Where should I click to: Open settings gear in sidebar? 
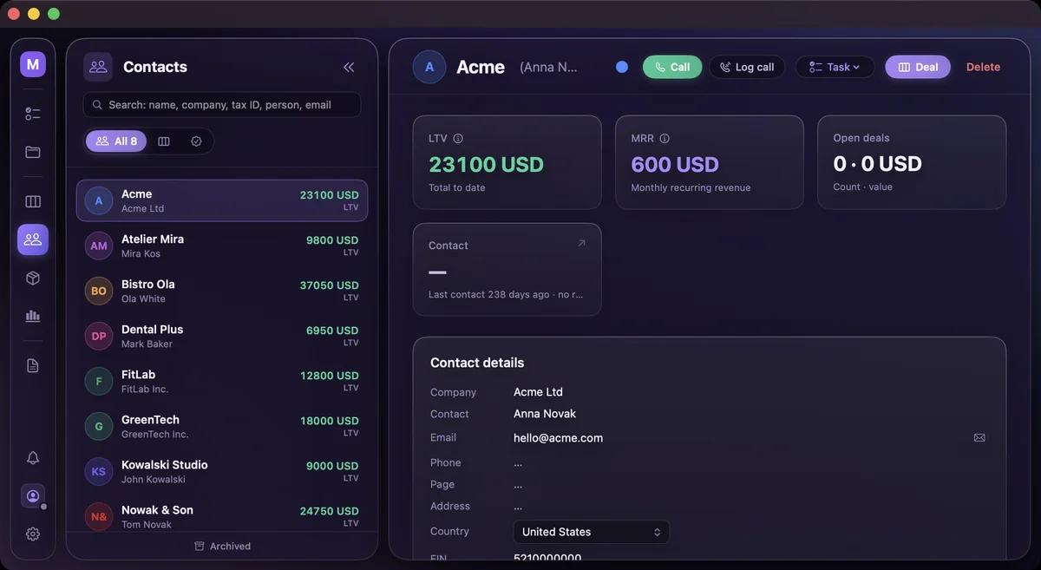(33, 534)
